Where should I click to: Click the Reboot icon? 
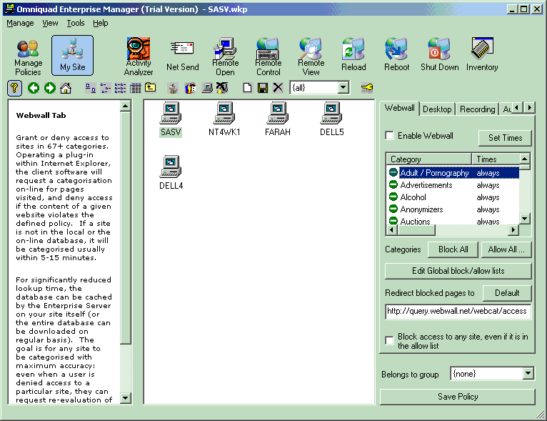point(396,55)
